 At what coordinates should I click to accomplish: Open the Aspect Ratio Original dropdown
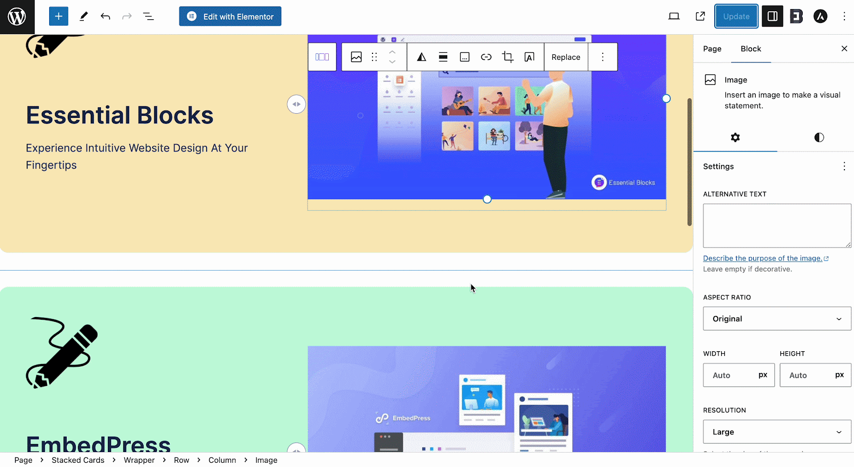pos(777,319)
